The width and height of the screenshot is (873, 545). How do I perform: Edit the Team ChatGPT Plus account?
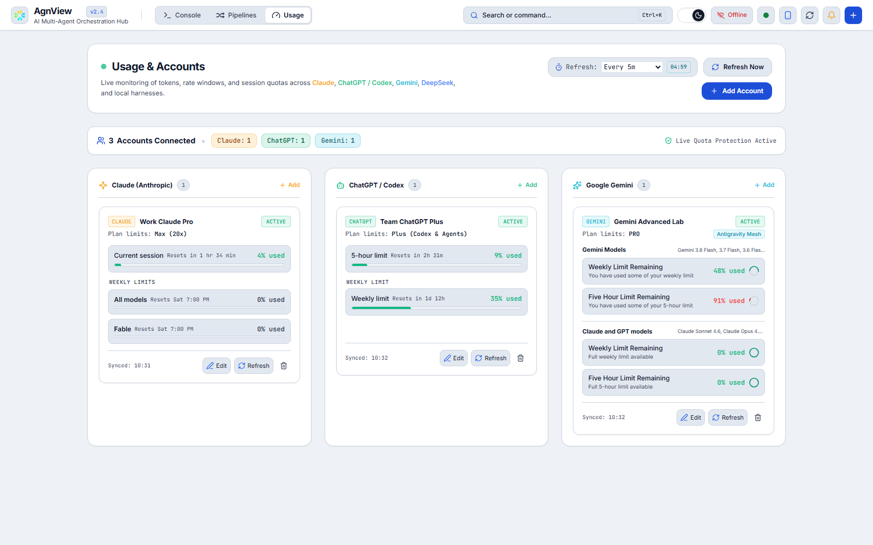(454, 358)
